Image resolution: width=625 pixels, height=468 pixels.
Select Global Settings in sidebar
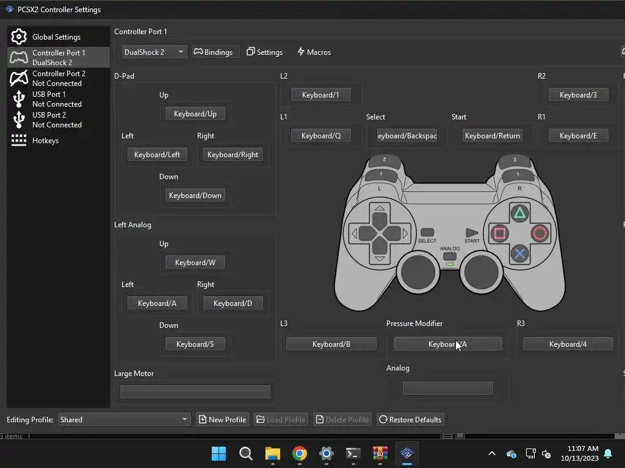click(58, 37)
